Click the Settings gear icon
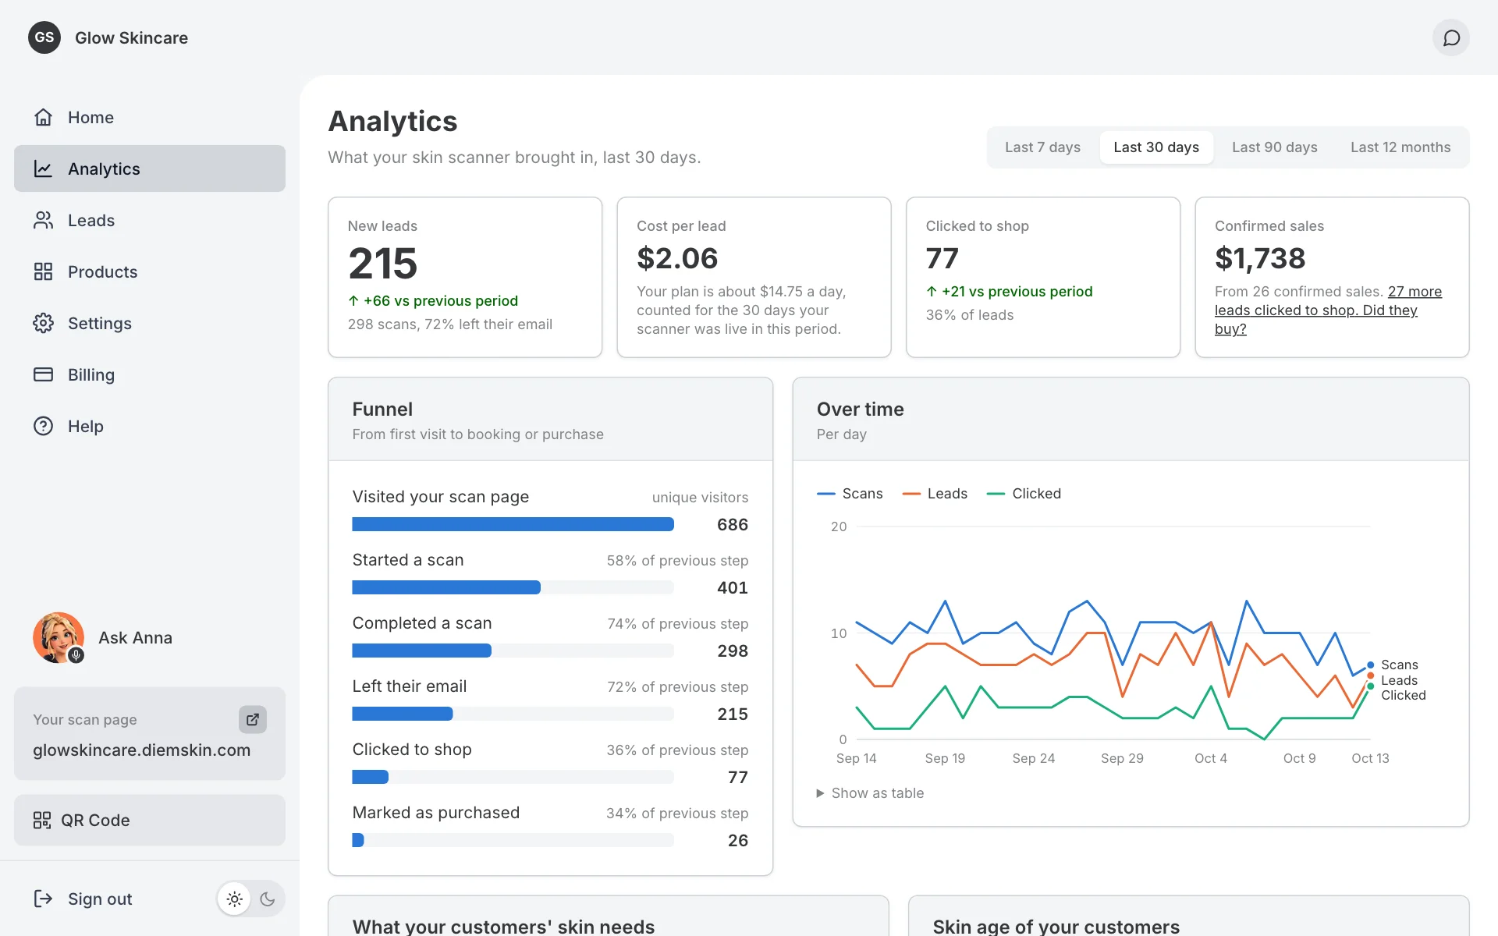Viewport: 1498px width, 936px height. (43, 323)
